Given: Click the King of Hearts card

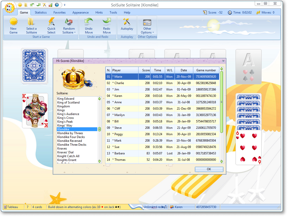Looking at the screenshot, I should tap(35, 110).
